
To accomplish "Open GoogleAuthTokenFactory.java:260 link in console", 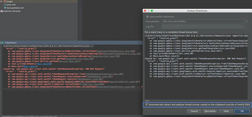I will (x=116, y=51).
